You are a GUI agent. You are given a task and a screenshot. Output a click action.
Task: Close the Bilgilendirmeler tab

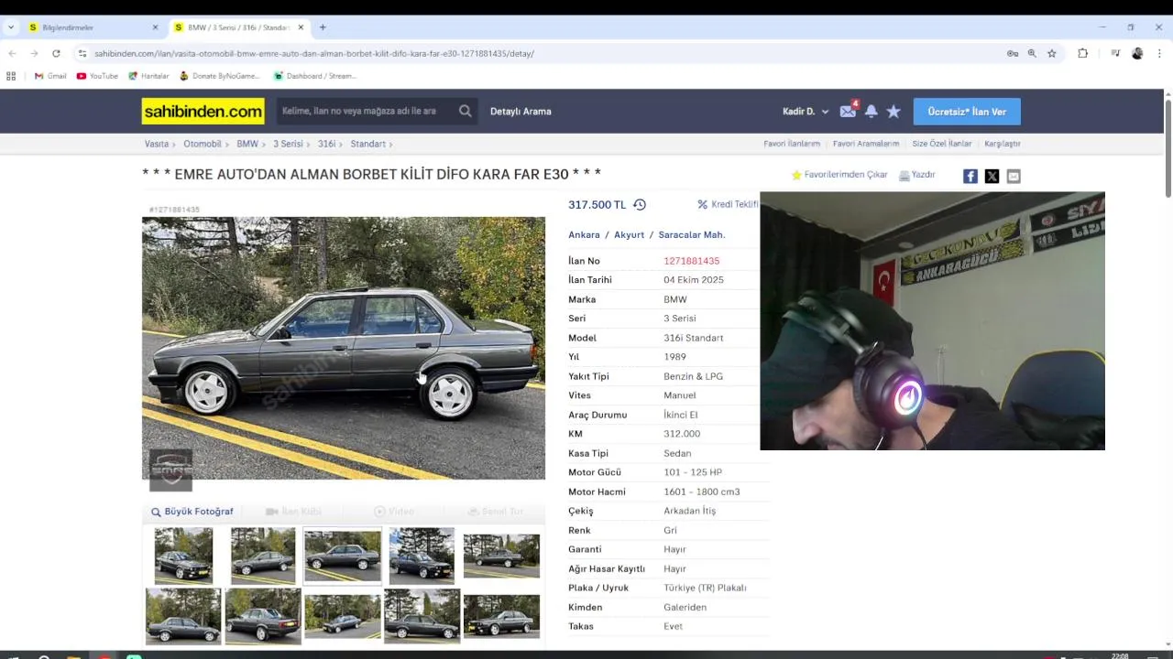155,27
